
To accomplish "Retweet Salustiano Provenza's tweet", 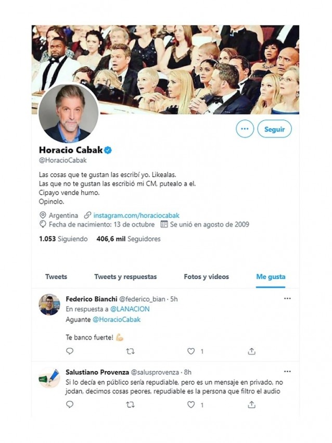I will (131, 404).
